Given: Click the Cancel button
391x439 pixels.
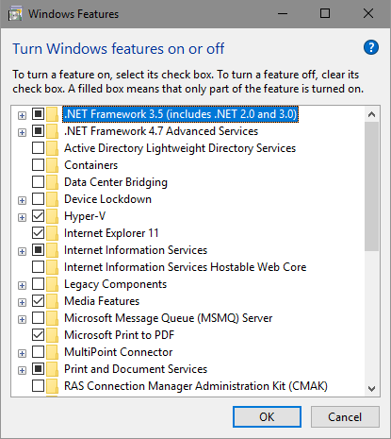Looking at the screenshot, I should point(345,416).
